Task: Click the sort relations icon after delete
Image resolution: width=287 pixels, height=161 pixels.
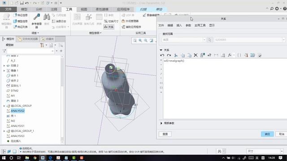Action: [202, 55]
